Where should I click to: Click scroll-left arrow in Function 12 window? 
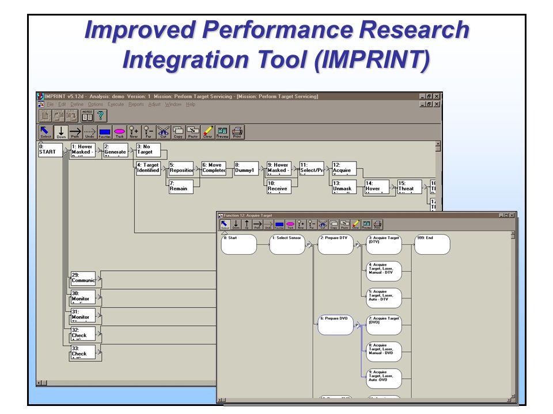[x=219, y=400]
